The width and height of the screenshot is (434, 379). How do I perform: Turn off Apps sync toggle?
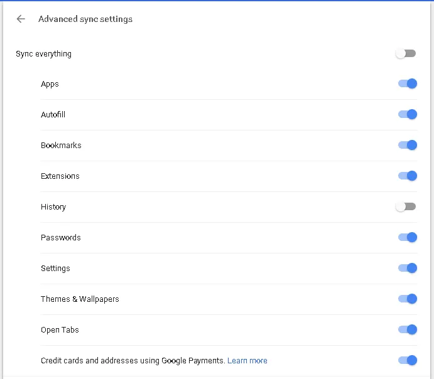pyautogui.click(x=408, y=84)
